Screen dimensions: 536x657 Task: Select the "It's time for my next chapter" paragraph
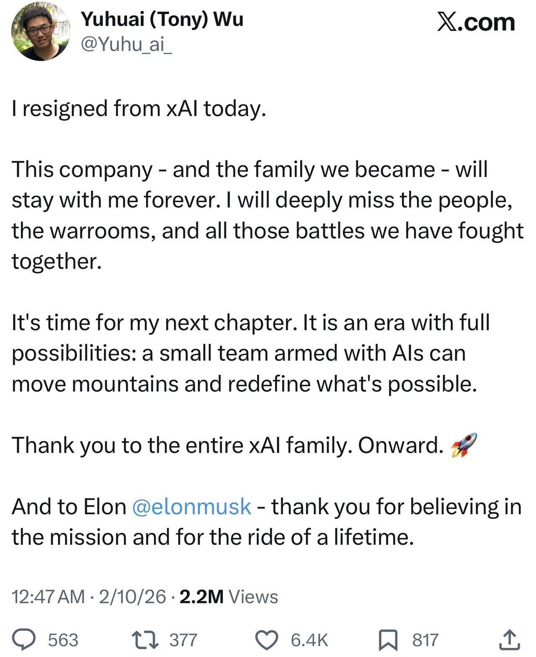[x=250, y=353]
